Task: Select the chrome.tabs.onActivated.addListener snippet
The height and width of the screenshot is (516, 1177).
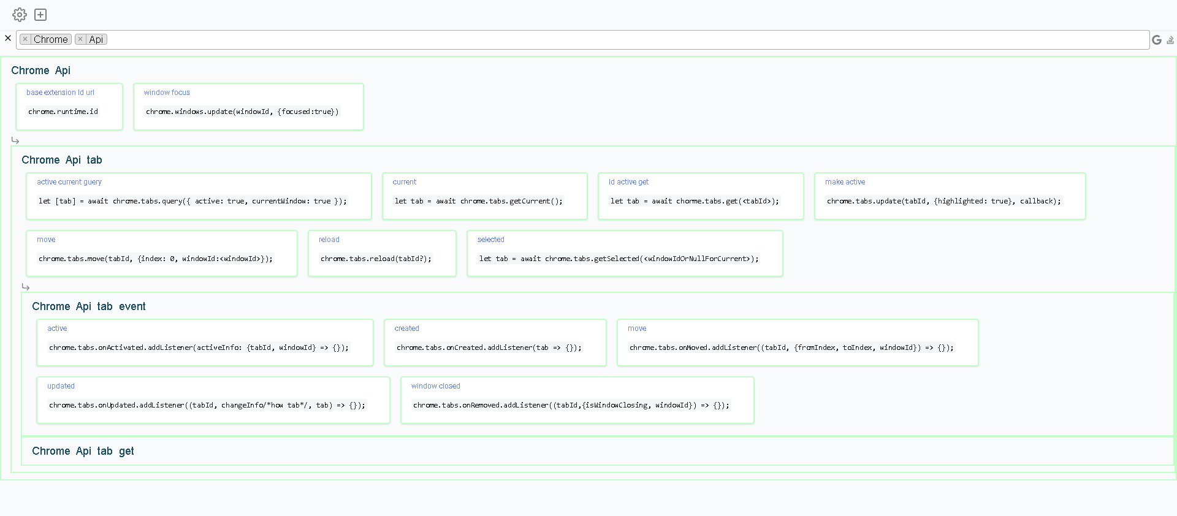Action: (199, 347)
